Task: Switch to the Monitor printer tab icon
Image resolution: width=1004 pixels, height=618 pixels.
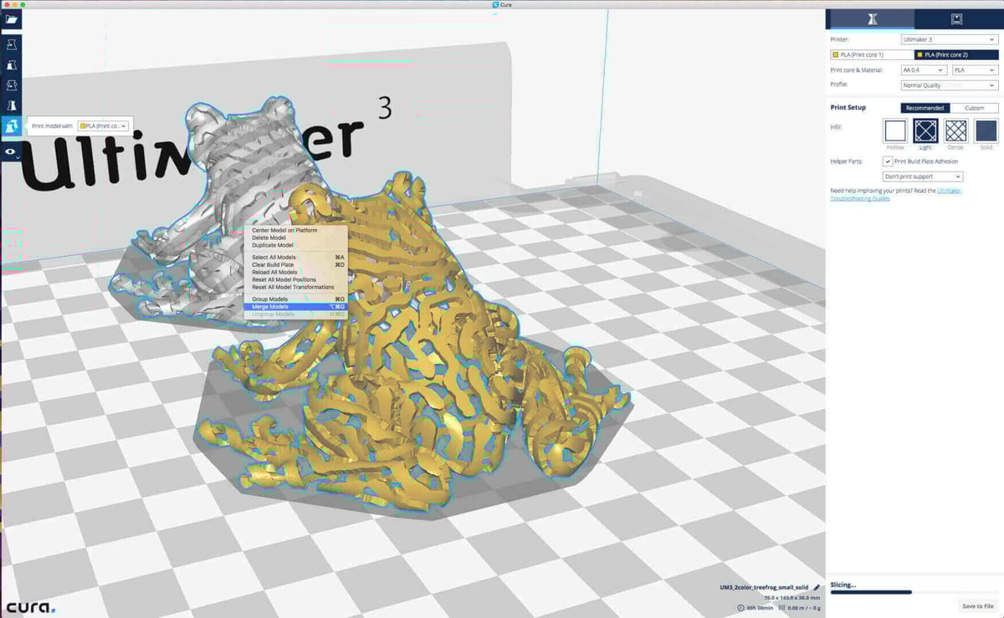Action: pyautogui.click(x=956, y=18)
